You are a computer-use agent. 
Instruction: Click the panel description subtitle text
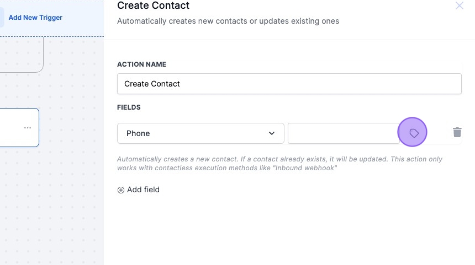(228, 21)
